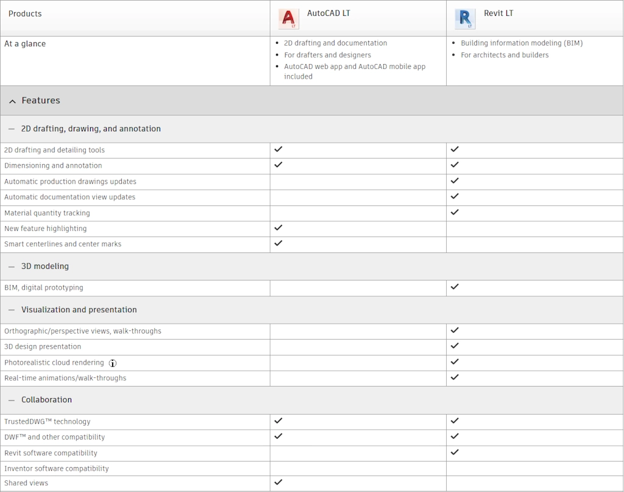The image size is (624, 492).
Task: Click Revit LT checkmark for Material quantity tracking
Action: coord(455,212)
